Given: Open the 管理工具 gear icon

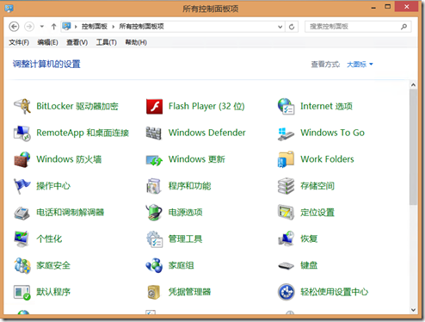Looking at the screenshot, I should pyautogui.click(x=154, y=239).
